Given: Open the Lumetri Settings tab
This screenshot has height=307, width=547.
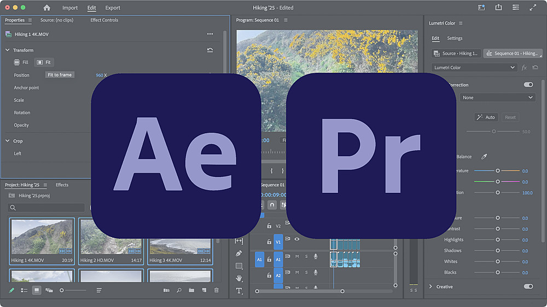Looking at the screenshot, I should coord(455,38).
